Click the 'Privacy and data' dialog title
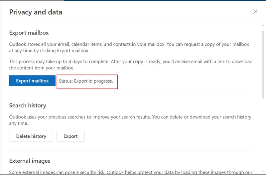The image size is (266, 175). (x=36, y=12)
